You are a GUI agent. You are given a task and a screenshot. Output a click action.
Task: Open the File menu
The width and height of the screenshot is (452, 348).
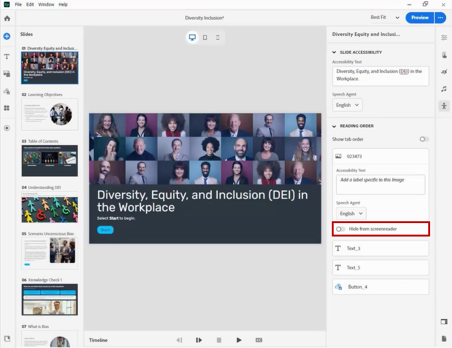[x=18, y=4]
